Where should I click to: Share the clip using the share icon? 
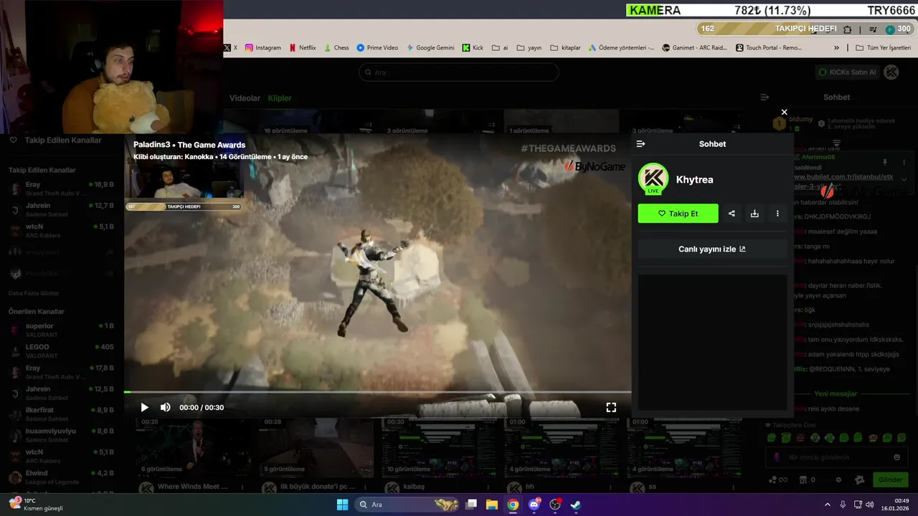point(732,214)
